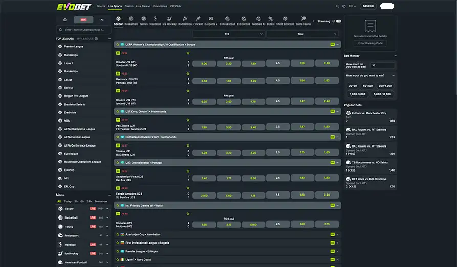This screenshot has height=267, width=457.
Task: Bet 8.00 odds on Croatia U19
Action: (x=204, y=63)
